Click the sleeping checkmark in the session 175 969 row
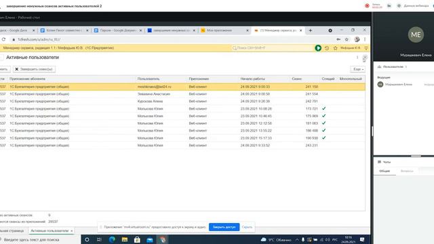The height and width of the screenshot is (244, 434). pyautogui.click(x=323, y=116)
